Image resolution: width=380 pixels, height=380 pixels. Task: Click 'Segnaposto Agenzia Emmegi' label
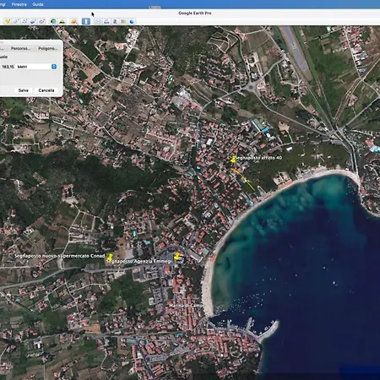(x=138, y=261)
